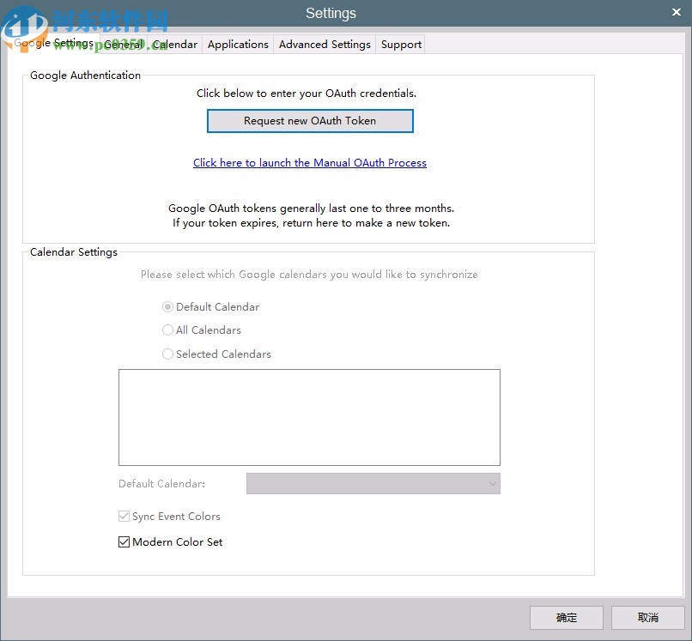Switch to the Calendar tab
The width and height of the screenshot is (692, 641).
tap(176, 44)
